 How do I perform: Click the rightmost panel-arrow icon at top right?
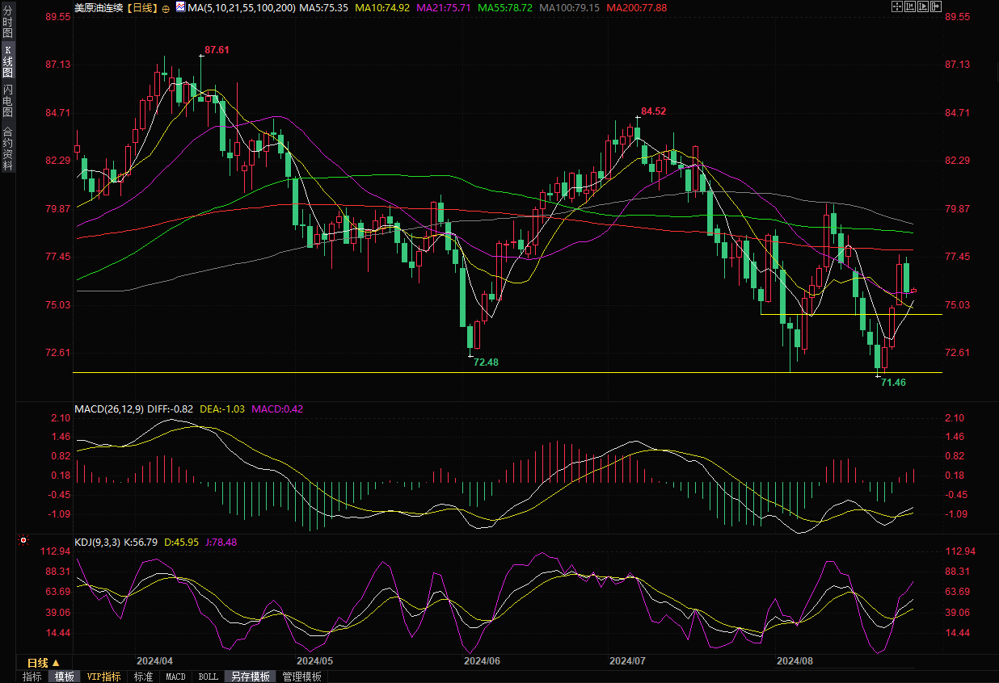tap(936, 6)
